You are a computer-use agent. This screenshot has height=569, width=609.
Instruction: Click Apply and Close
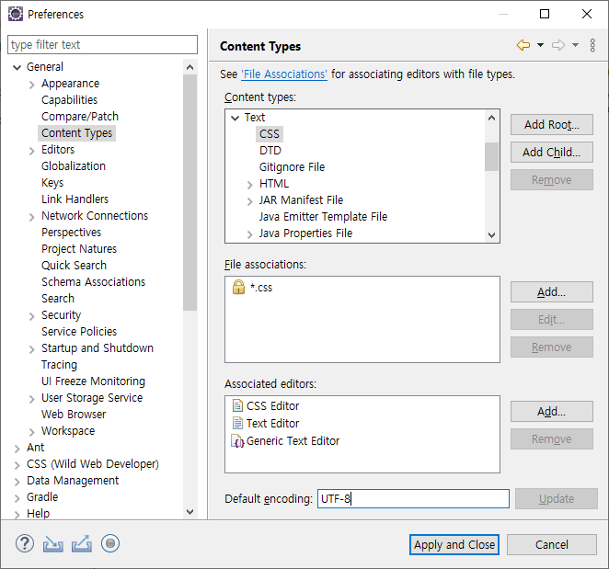pos(454,544)
